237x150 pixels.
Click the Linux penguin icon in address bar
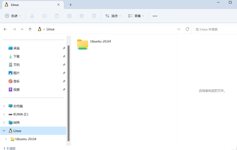click(40, 29)
